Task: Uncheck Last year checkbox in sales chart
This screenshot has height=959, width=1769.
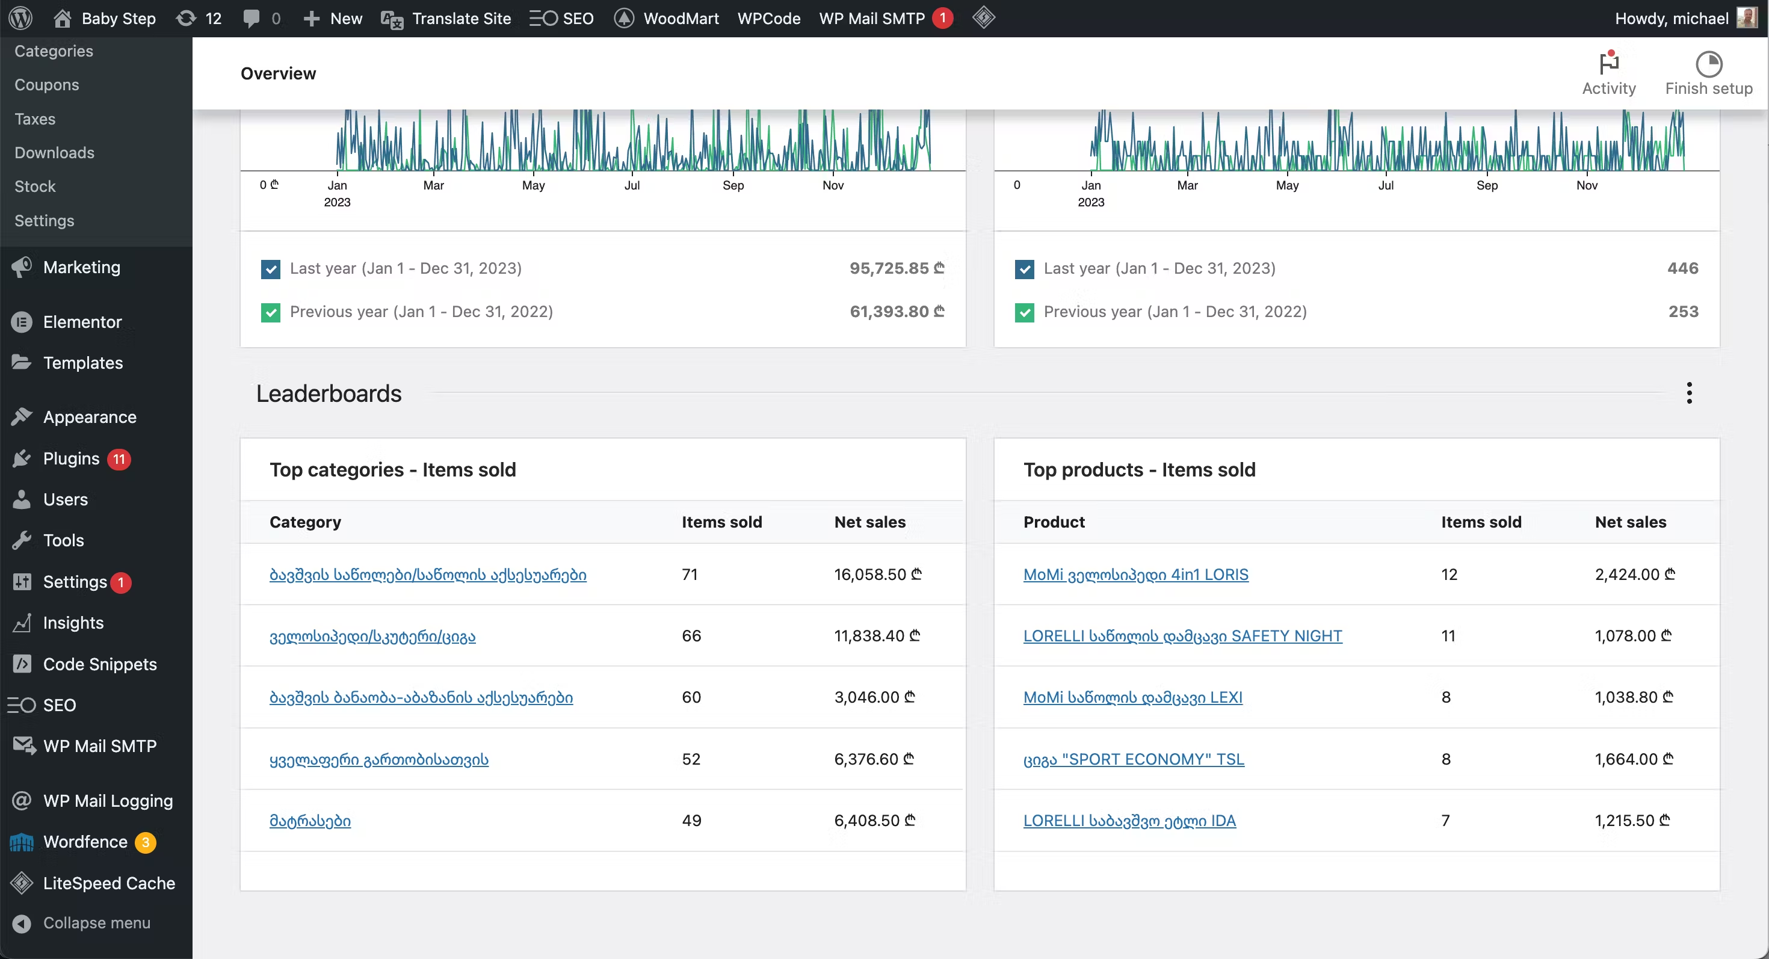Action: tap(271, 269)
